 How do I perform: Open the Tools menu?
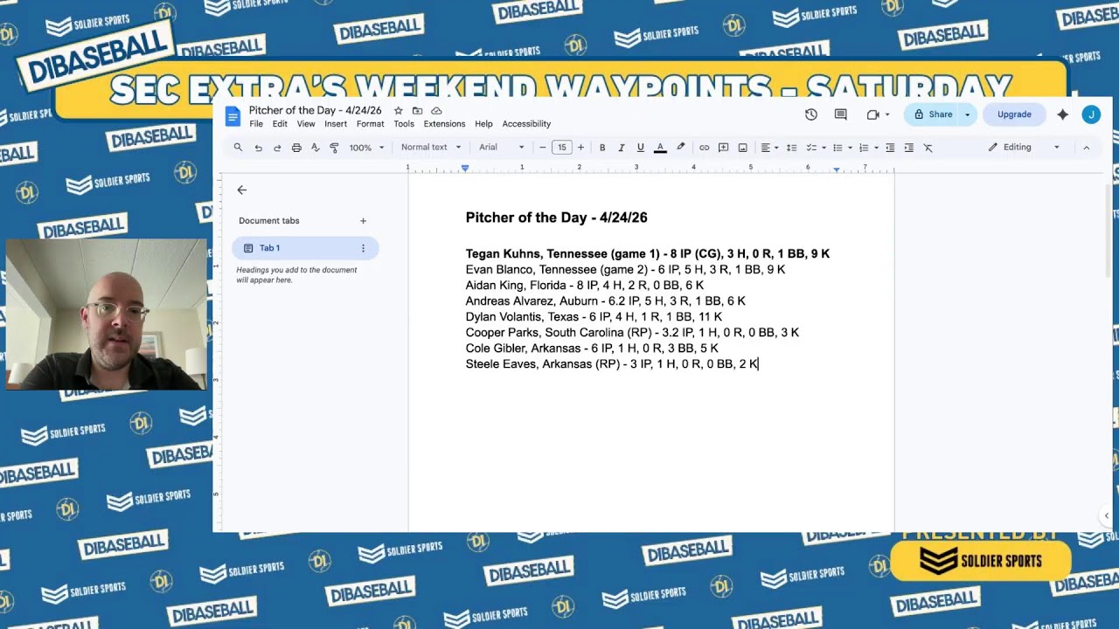click(404, 124)
